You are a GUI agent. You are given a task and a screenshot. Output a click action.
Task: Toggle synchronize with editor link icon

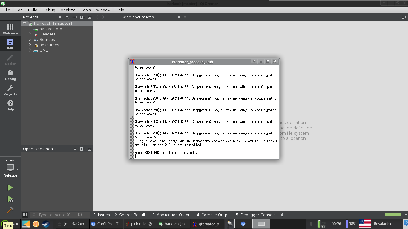[75, 17]
